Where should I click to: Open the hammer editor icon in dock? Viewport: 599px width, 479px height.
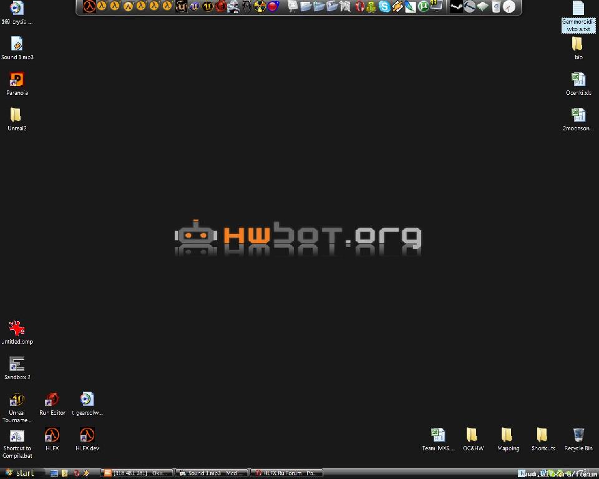click(469, 6)
